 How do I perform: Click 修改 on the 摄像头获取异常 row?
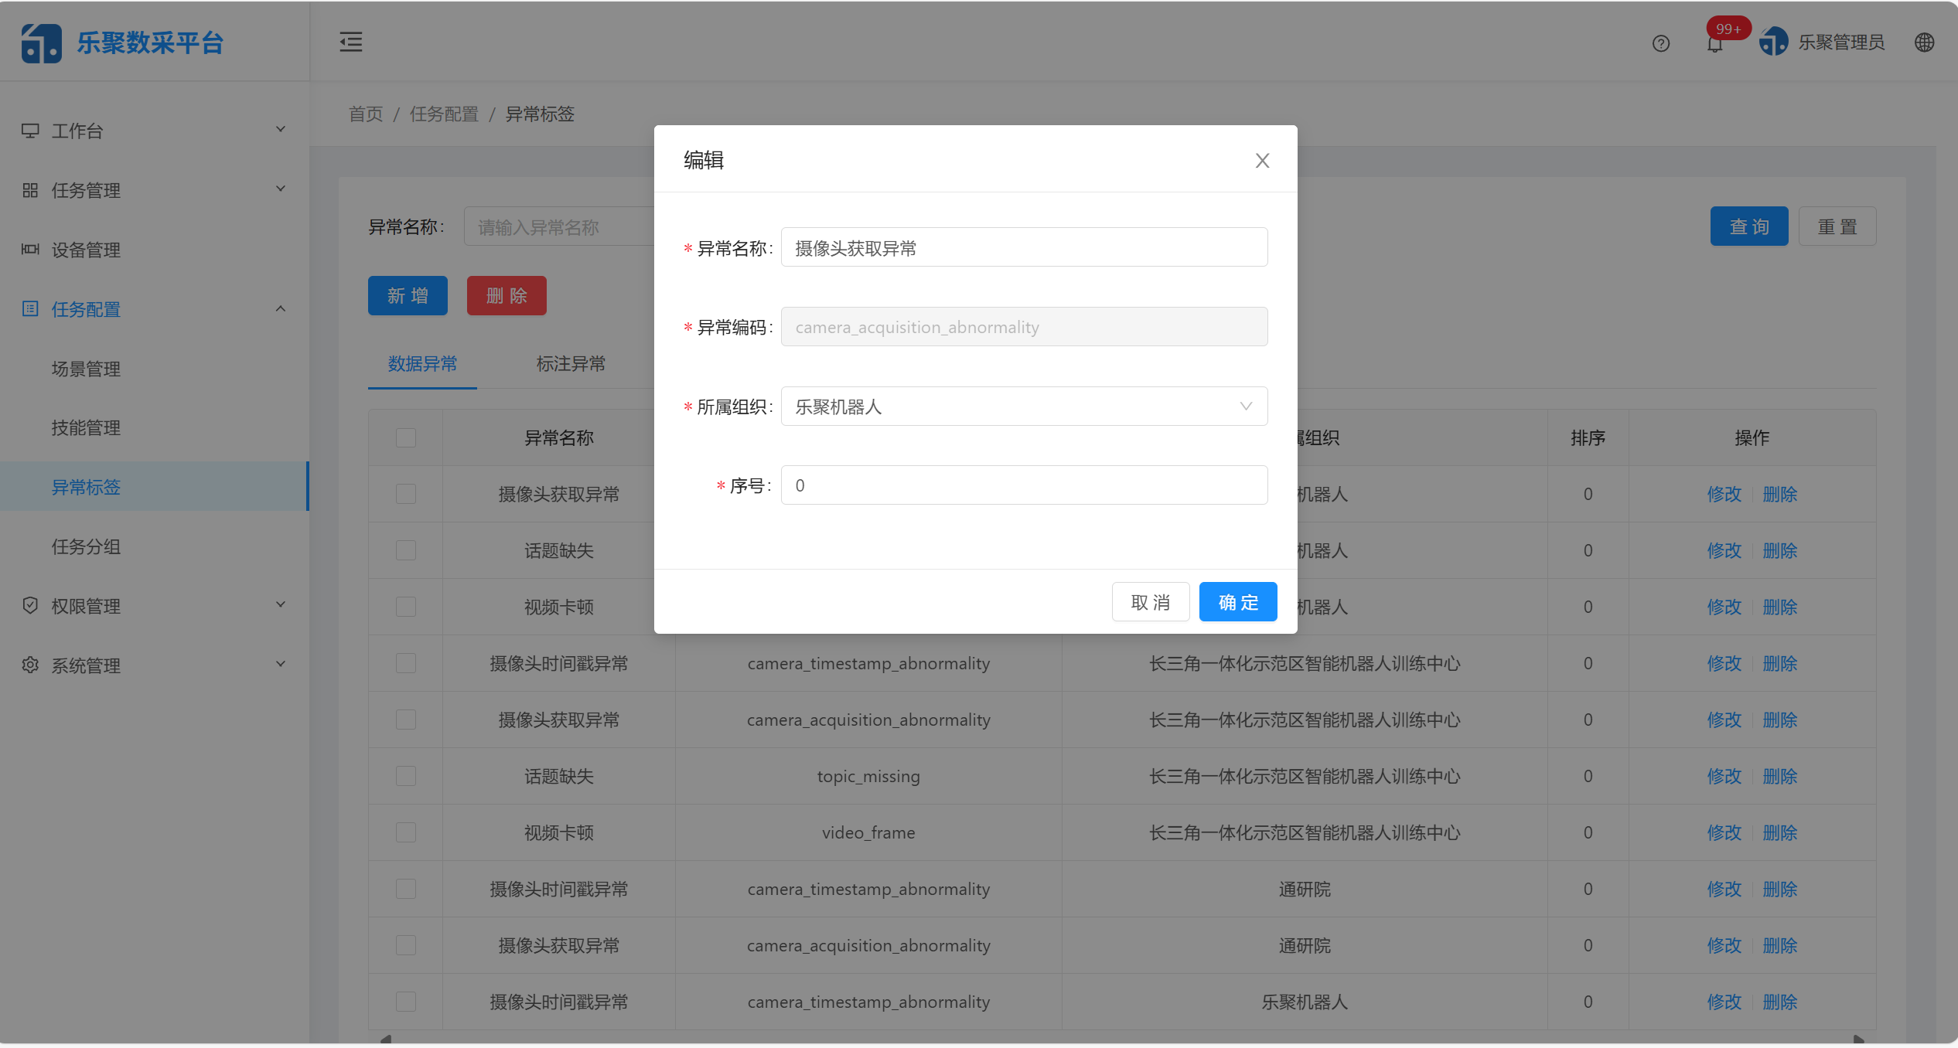point(1724,494)
